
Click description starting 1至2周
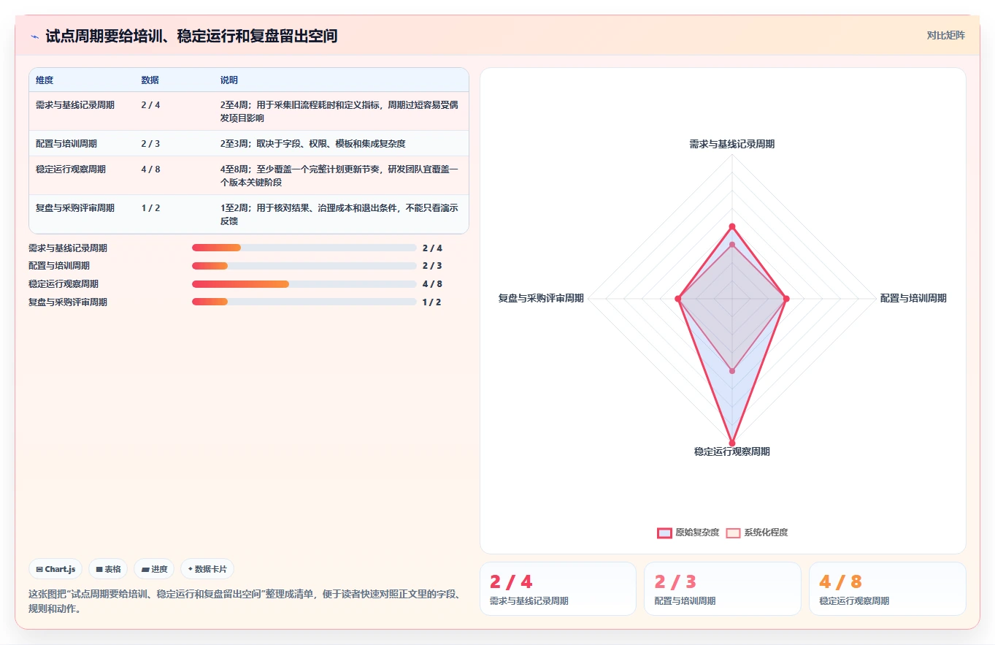tap(339, 214)
